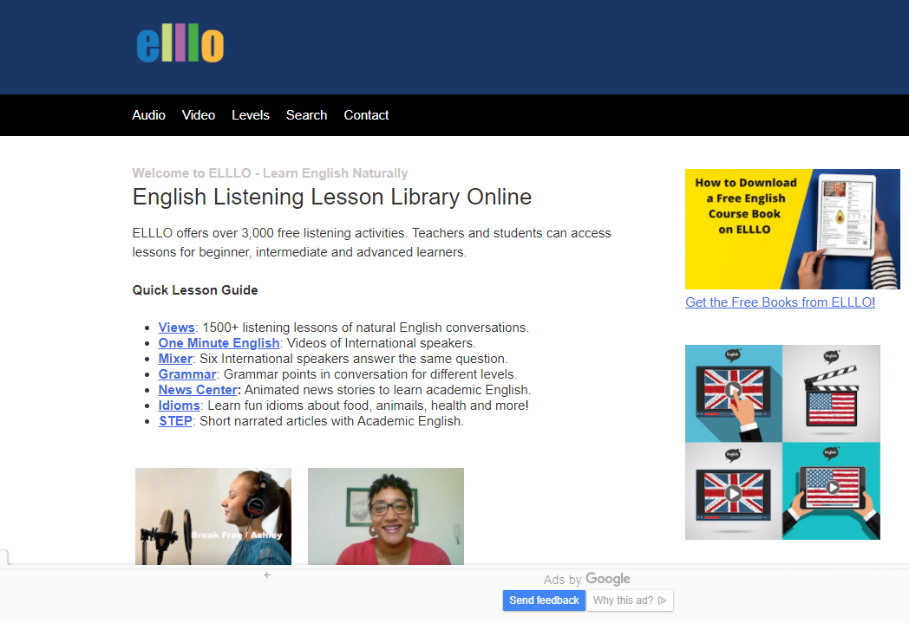Open the STEP link
909x623 pixels.
click(x=176, y=421)
